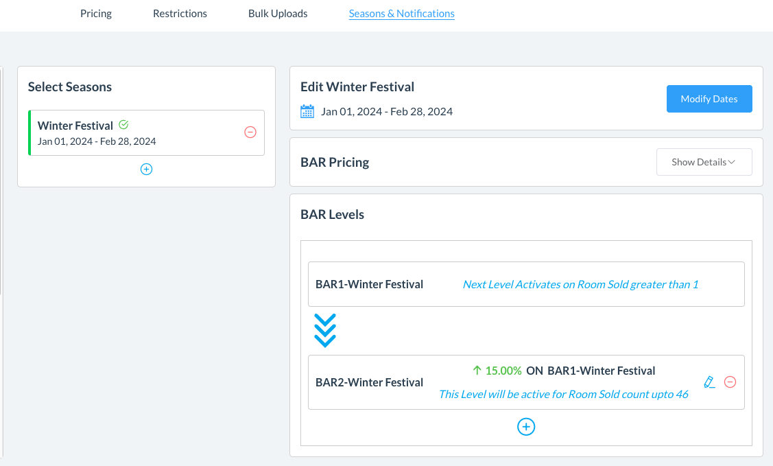Click green up arrow beside 15.00%
The width and height of the screenshot is (773, 466).
477,371
